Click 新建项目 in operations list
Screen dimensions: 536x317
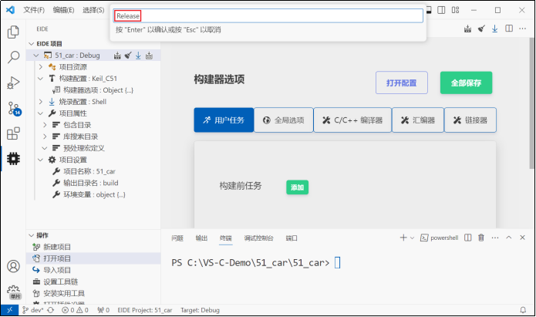pyautogui.click(x=57, y=247)
